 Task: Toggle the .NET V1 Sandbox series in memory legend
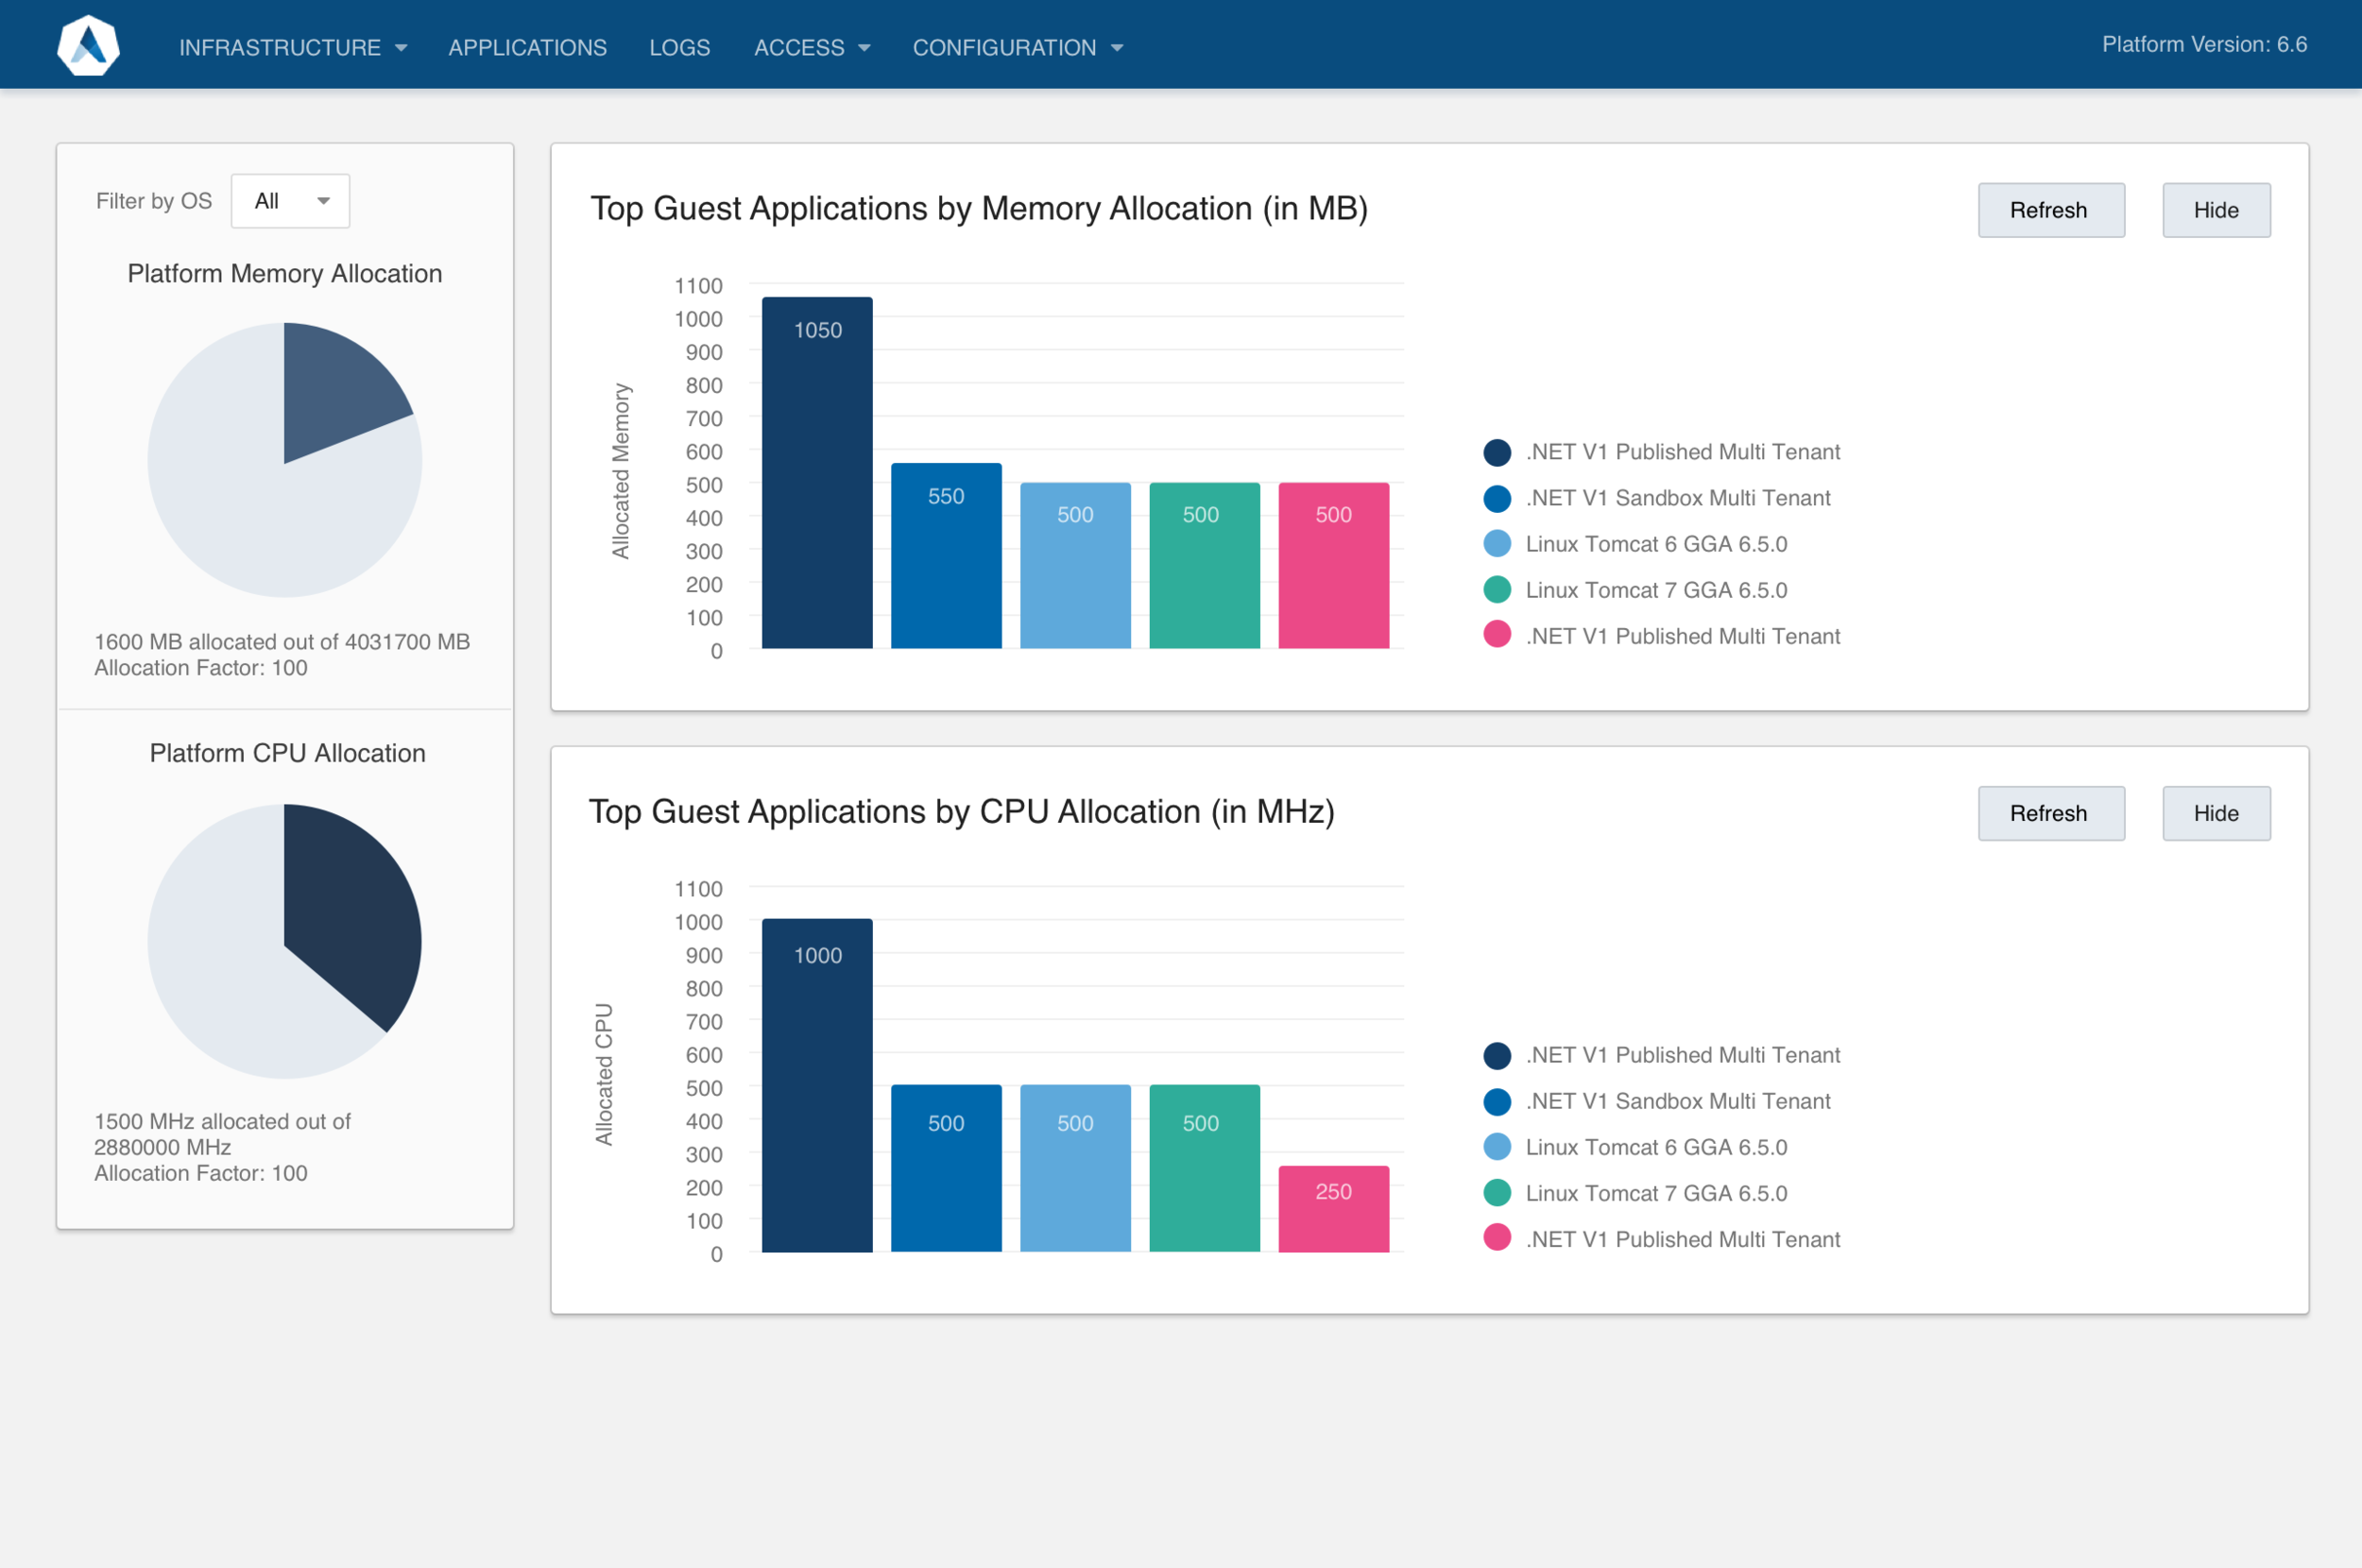pyautogui.click(x=1497, y=498)
